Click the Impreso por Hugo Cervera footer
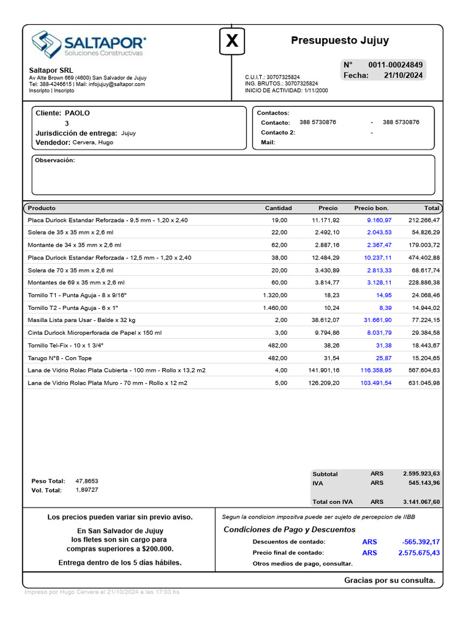Viewport: 466px width, 621px height. pyautogui.click(x=102, y=592)
